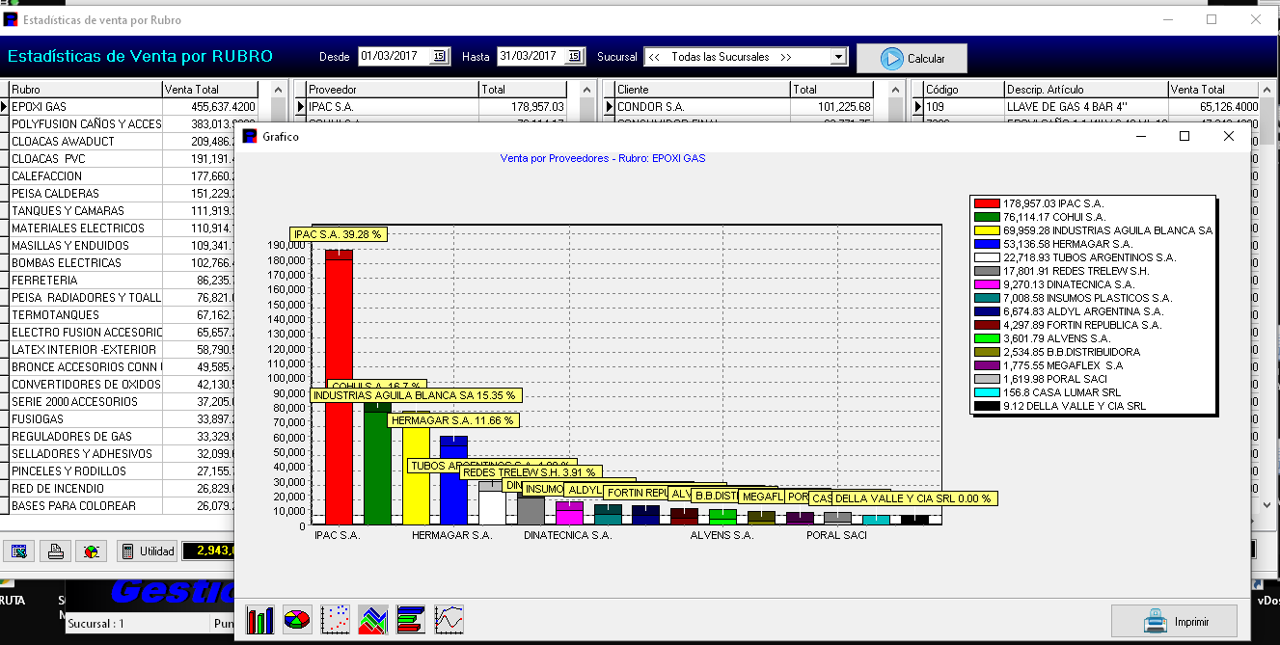The height and width of the screenshot is (645, 1280).
Task: Click the IPAC S.A. 39.28 % chart label
Action: coord(339,234)
